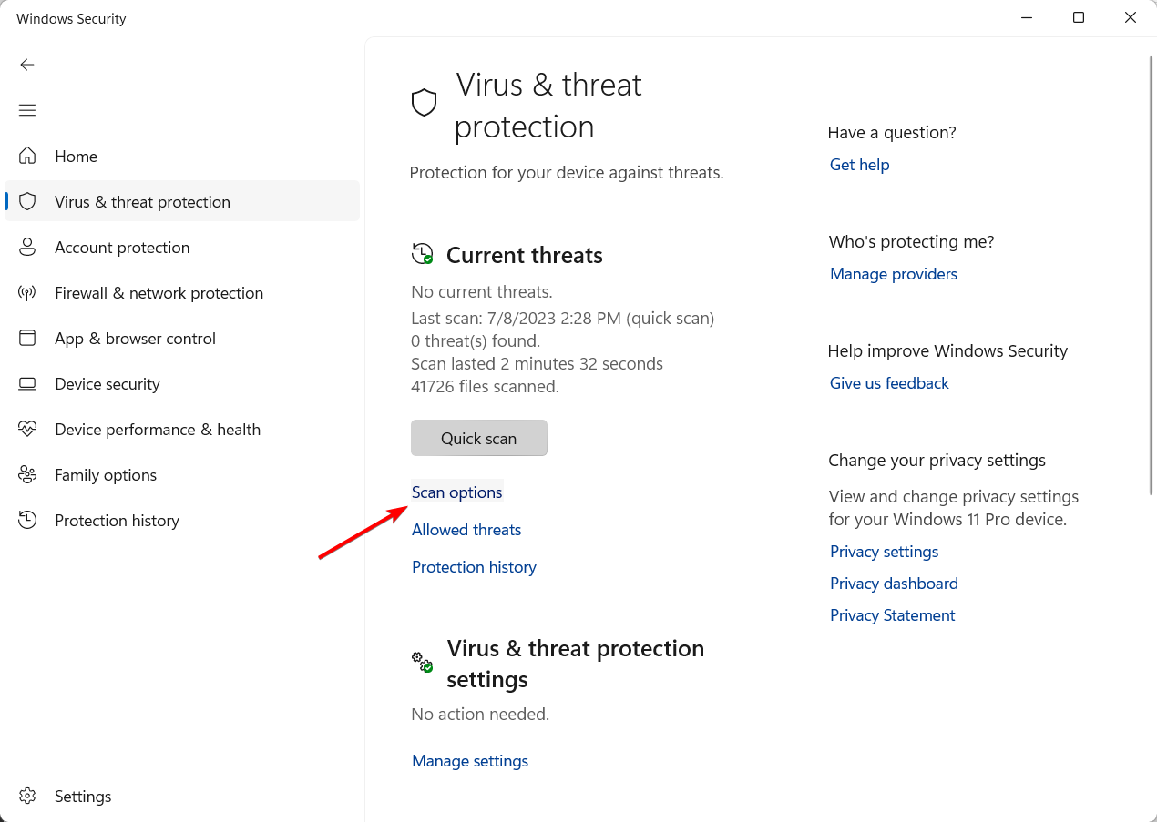
Task: Open the Get help link
Action: coord(859,165)
